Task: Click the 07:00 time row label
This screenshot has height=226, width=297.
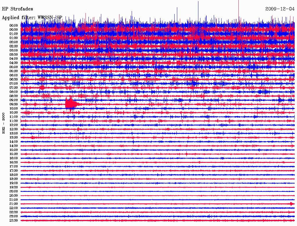Action: tap(14, 83)
